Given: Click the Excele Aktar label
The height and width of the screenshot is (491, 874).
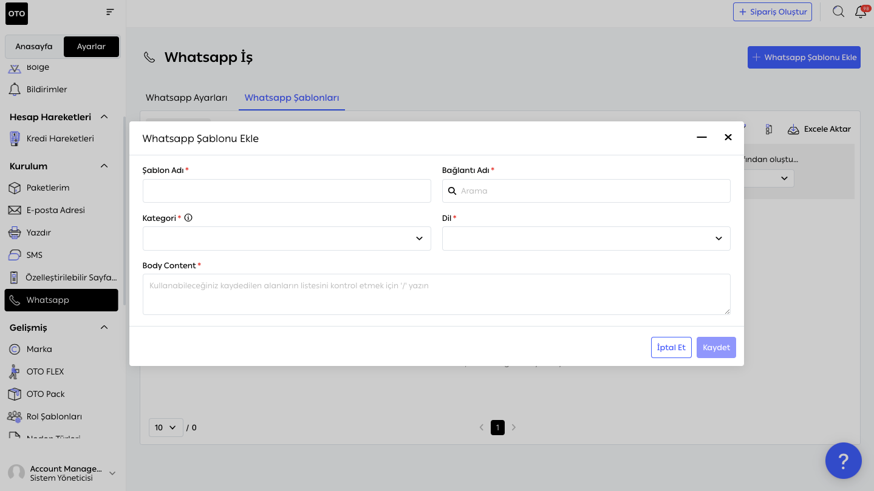Looking at the screenshot, I should point(827,129).
